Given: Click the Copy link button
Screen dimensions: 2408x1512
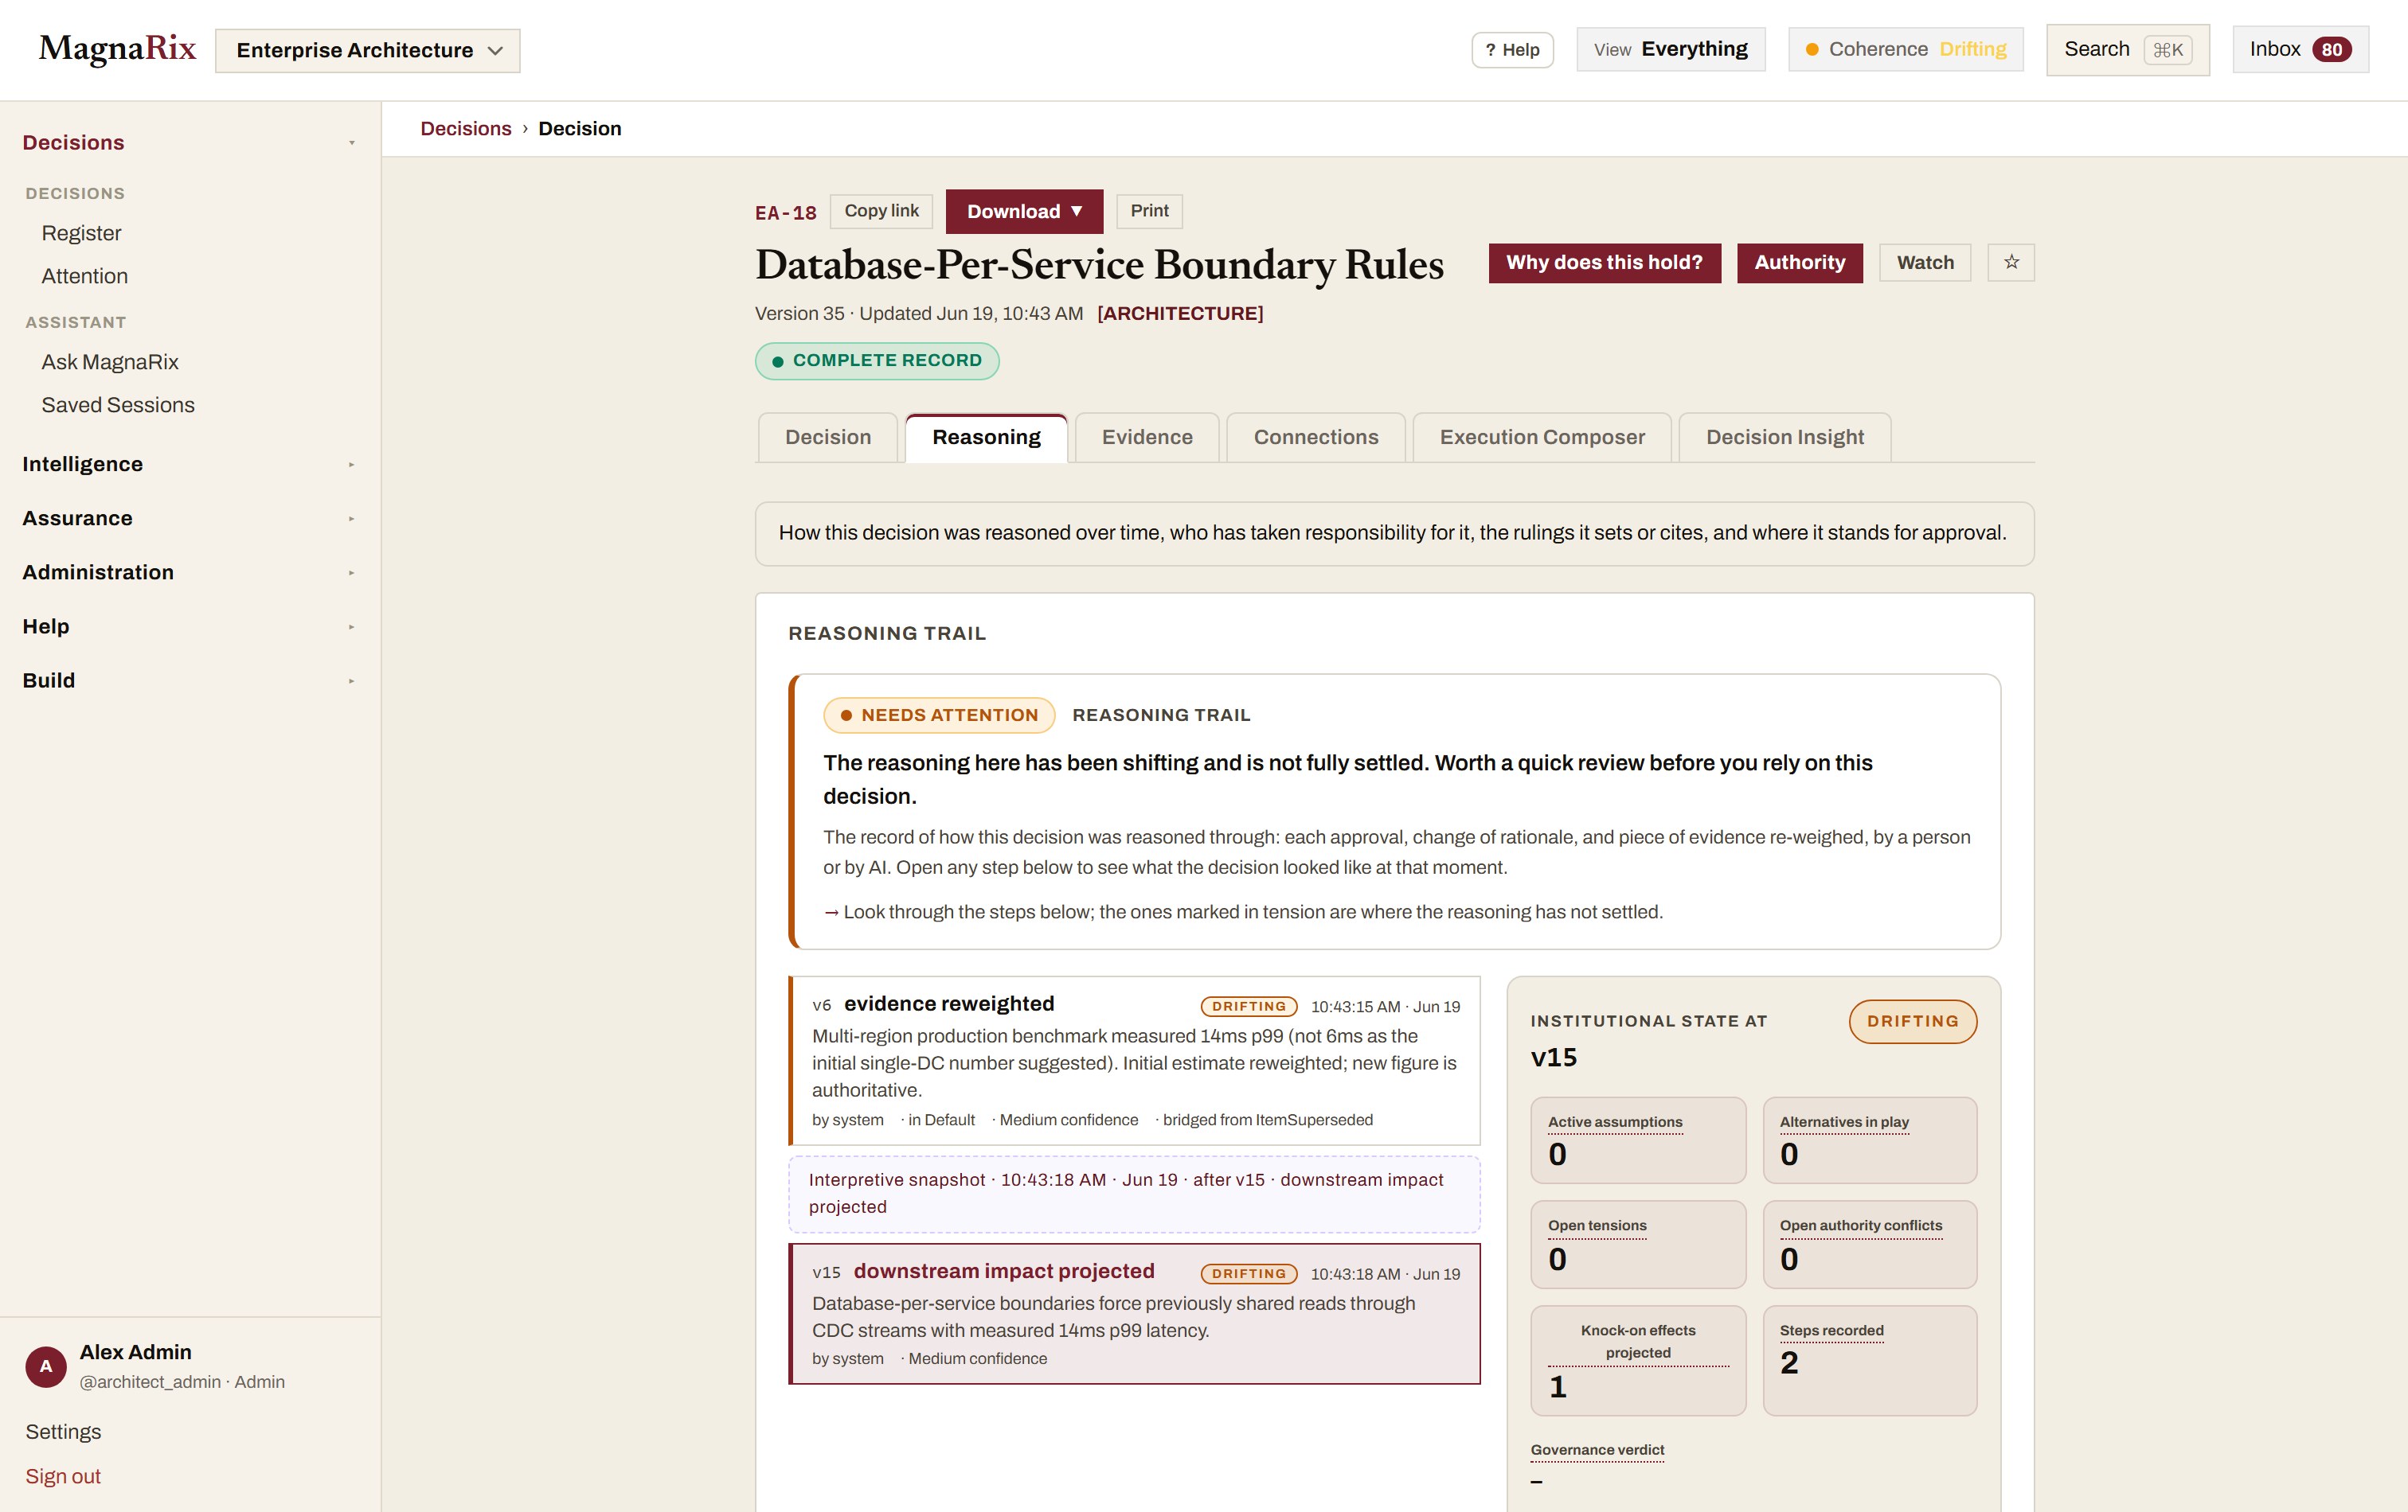Looking at the screenshot, I should pyautogui.click(x=881, y=211).
